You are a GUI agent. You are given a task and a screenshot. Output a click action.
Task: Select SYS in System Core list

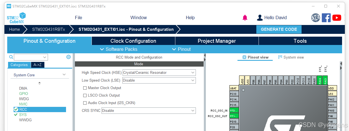(x=23, y=115)
